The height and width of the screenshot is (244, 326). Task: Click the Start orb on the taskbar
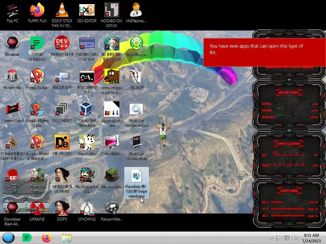coord(9,238)
